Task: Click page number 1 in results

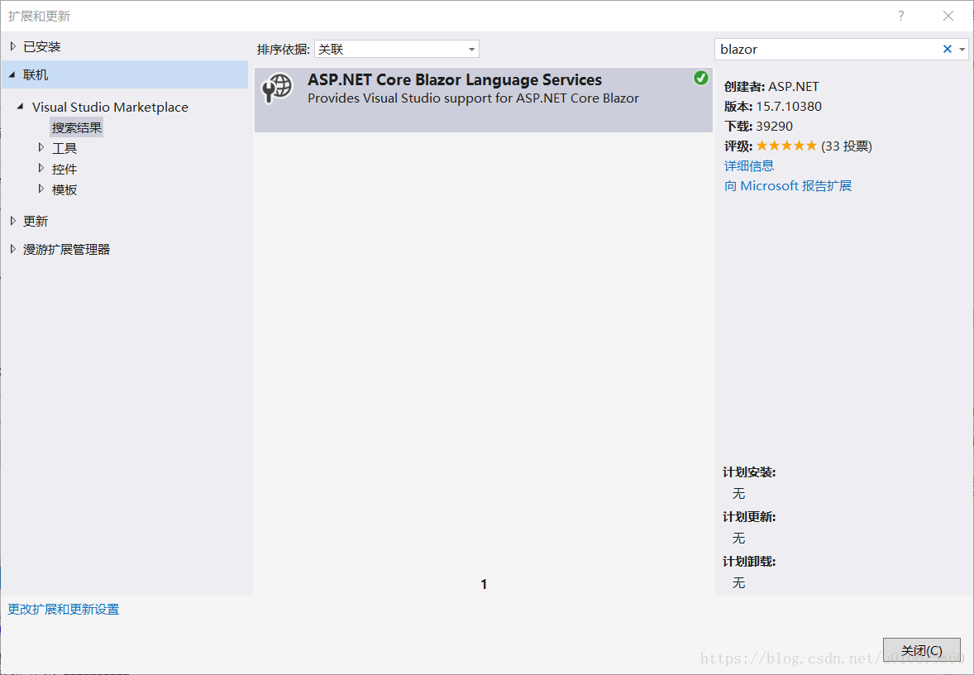Action: tap(484, 584)
